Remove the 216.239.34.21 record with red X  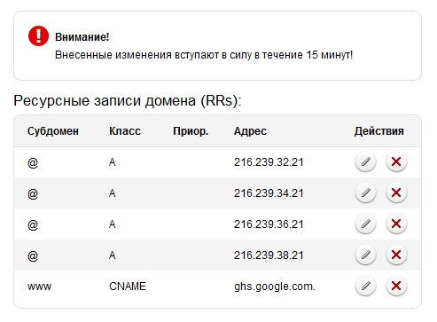[396, 192]
